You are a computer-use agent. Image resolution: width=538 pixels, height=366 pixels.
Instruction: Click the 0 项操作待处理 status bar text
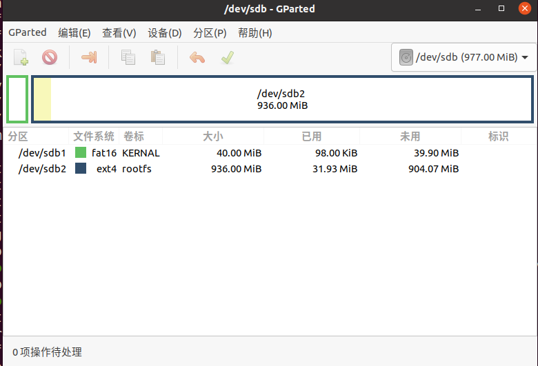(x=48, y=352)
